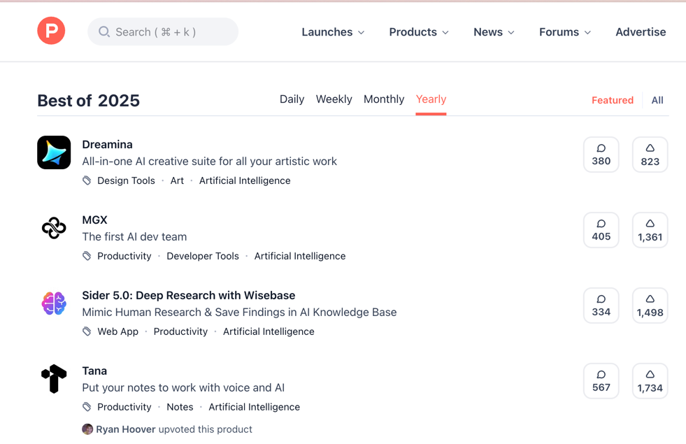Open the News dropdown menu

[x=494, y=32]
